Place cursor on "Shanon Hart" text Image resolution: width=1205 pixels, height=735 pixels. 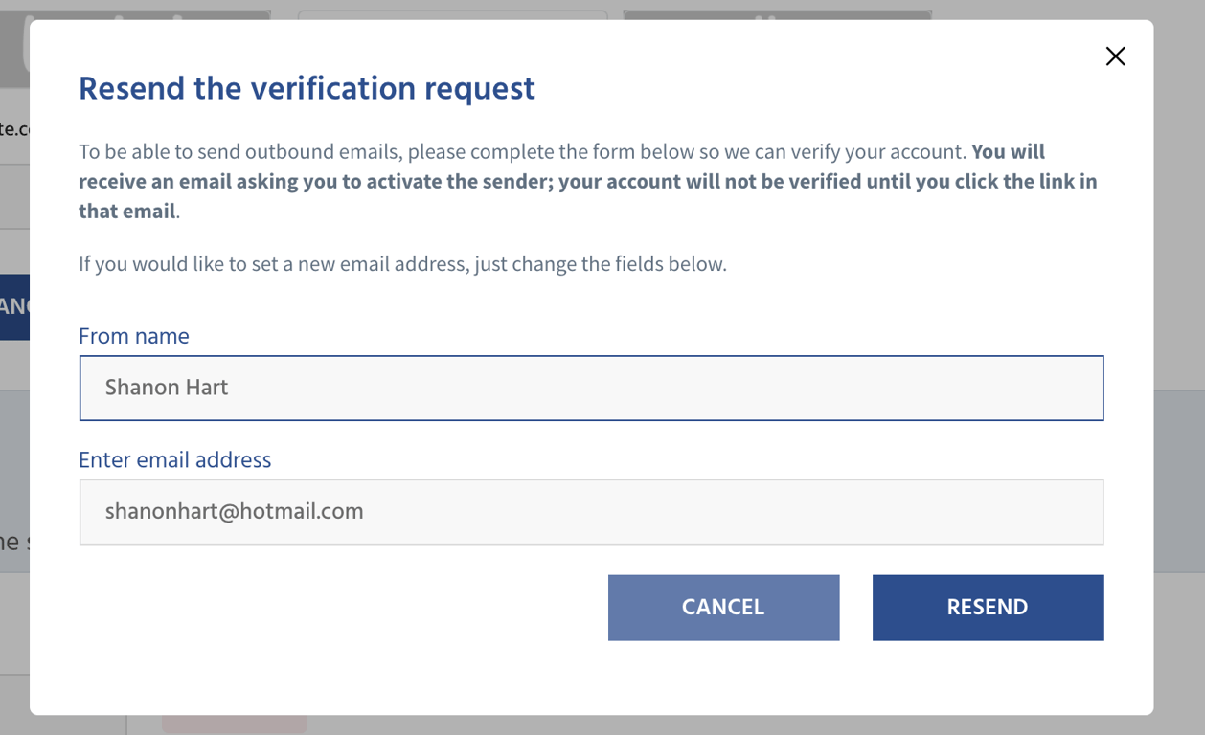[167, 388]
